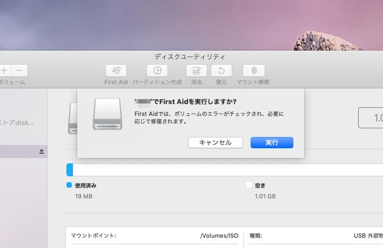383x248 pixels.
Task: Click the white free-space part of the usage bar
Action: [227, 170]
